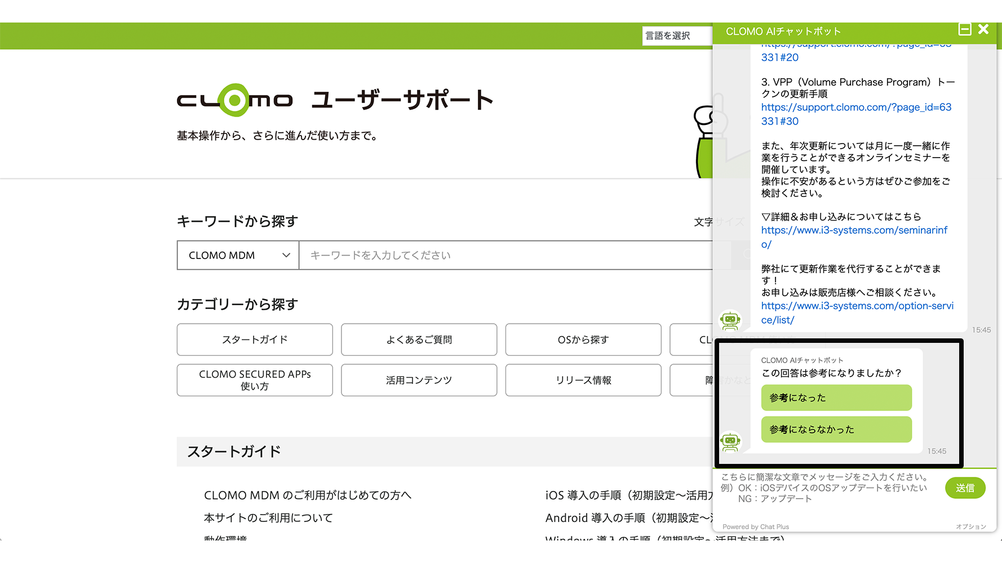Viewport: 1002px width, 563px height.
Task: Click the キーワードから探す heading
Action: 237,221
